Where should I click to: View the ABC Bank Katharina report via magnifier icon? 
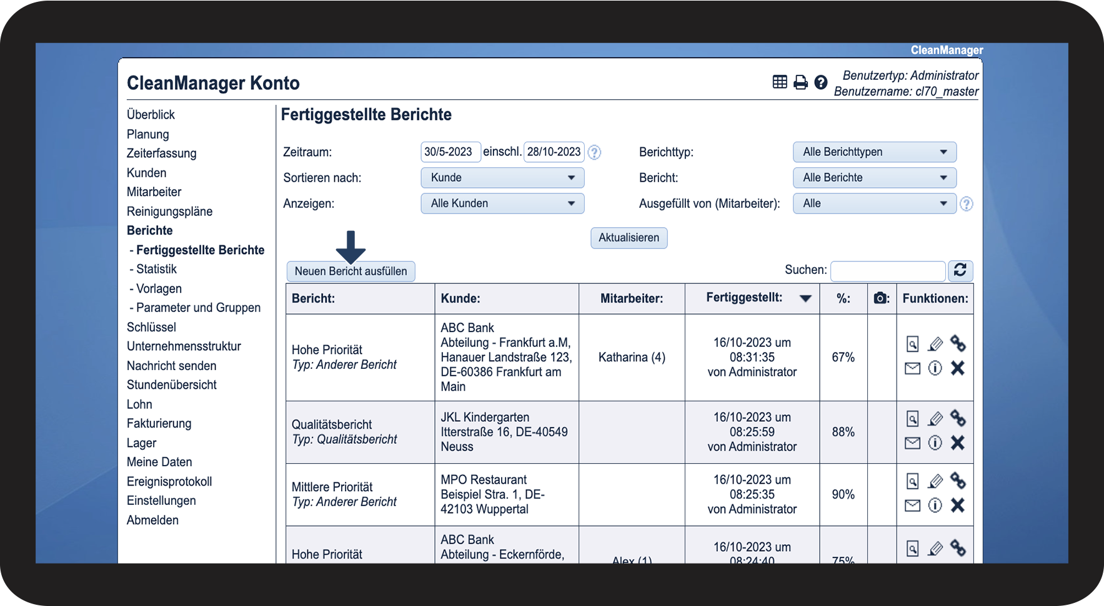913,344
